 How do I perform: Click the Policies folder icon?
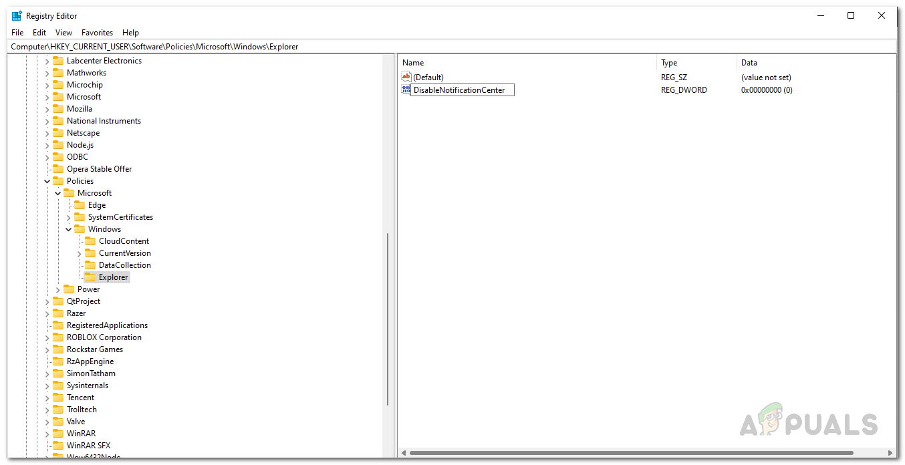pyautogui.click(x=58, y=181)
